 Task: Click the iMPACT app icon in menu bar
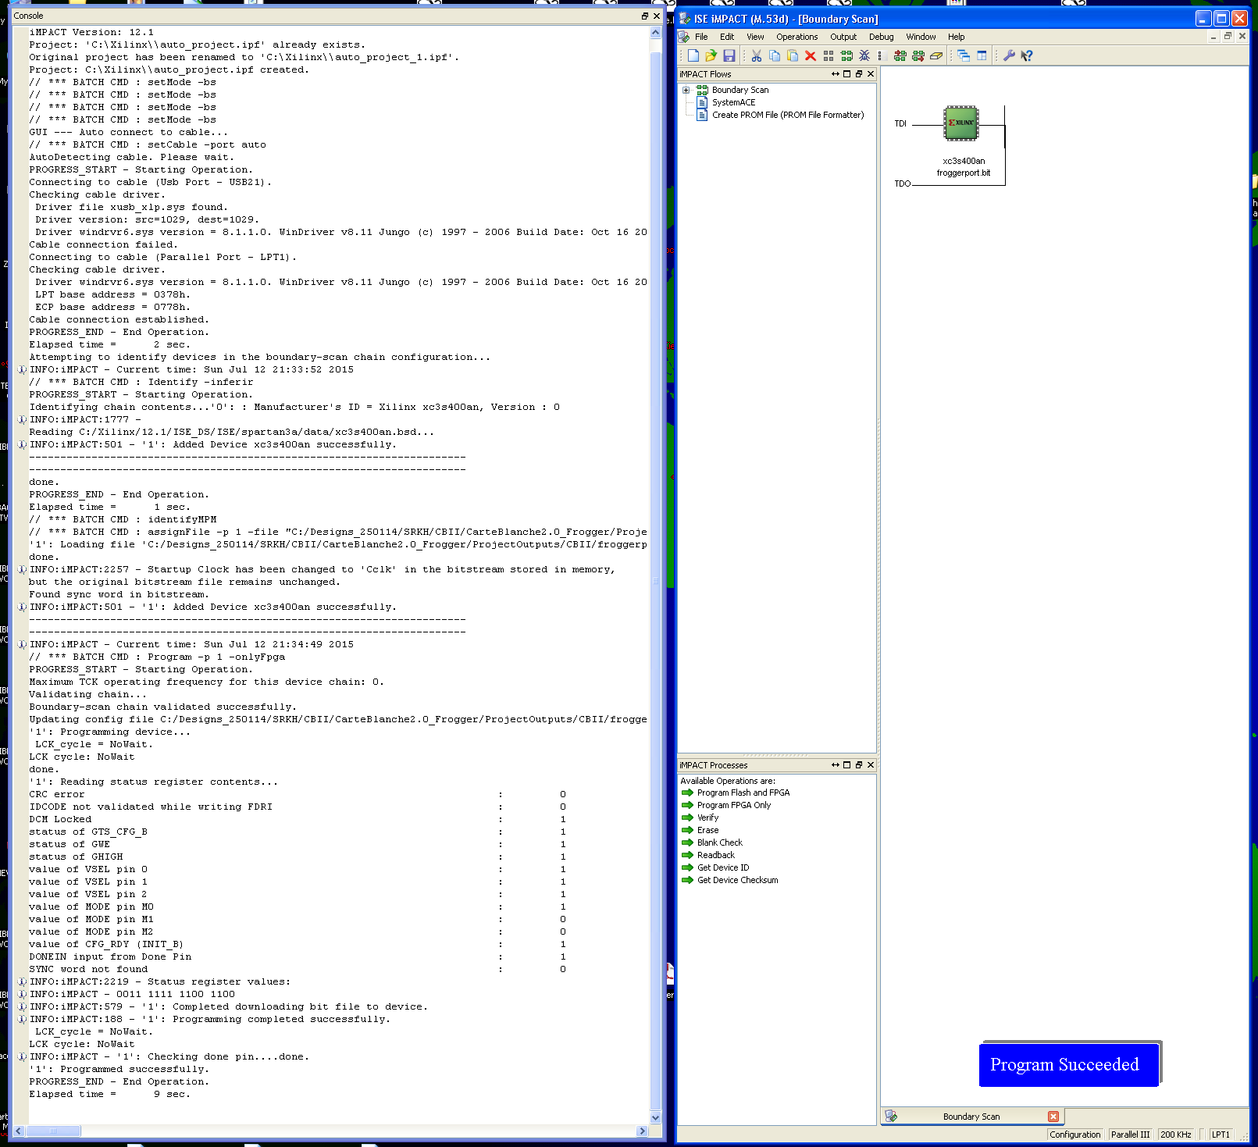click(x=684, y=37)
